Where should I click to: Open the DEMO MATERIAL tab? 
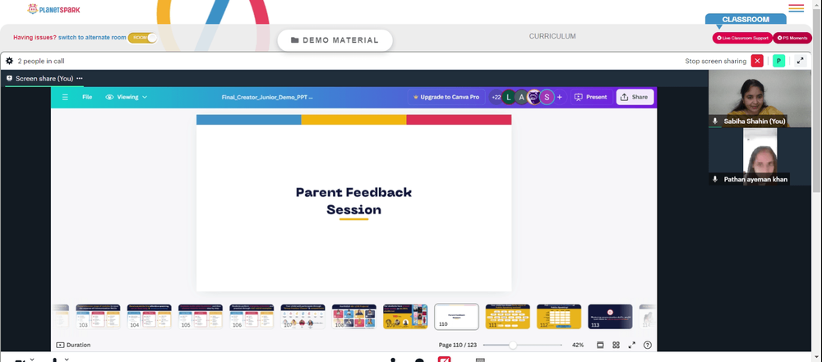click(335, 40)
